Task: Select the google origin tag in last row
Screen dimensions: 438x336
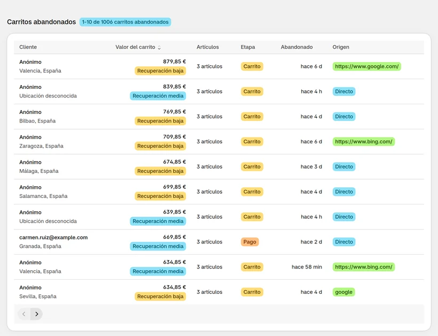Action: (x=343, y=292)
